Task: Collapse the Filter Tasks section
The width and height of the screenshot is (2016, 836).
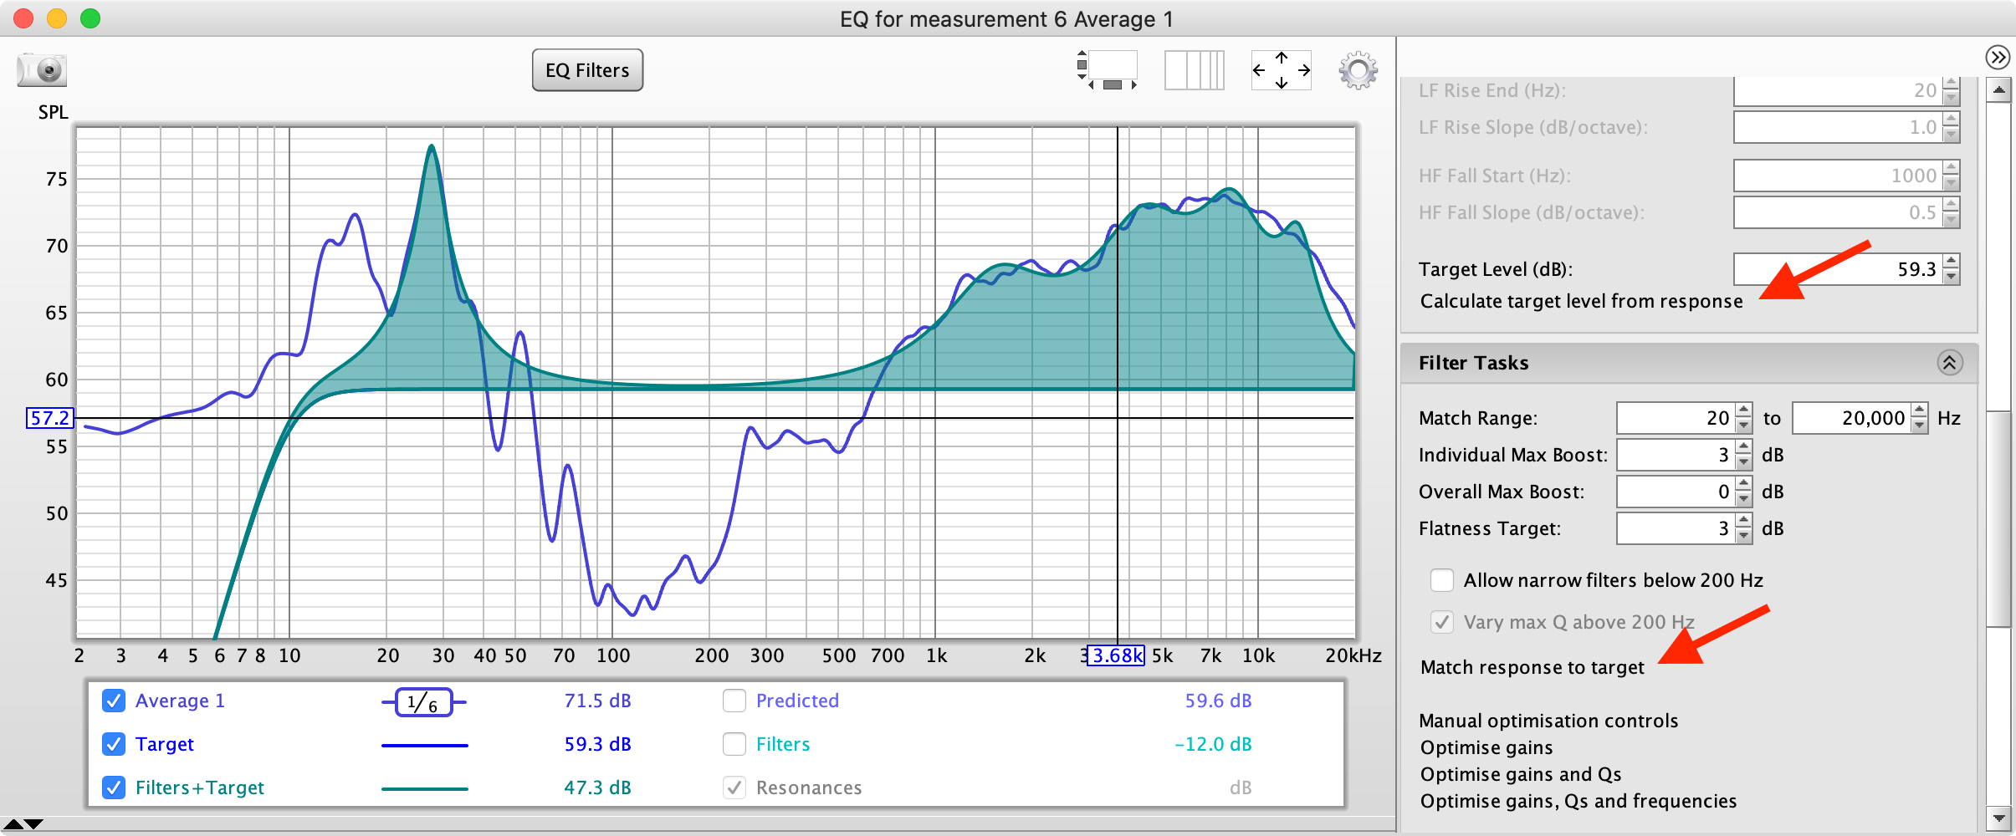Action: 1949,363
